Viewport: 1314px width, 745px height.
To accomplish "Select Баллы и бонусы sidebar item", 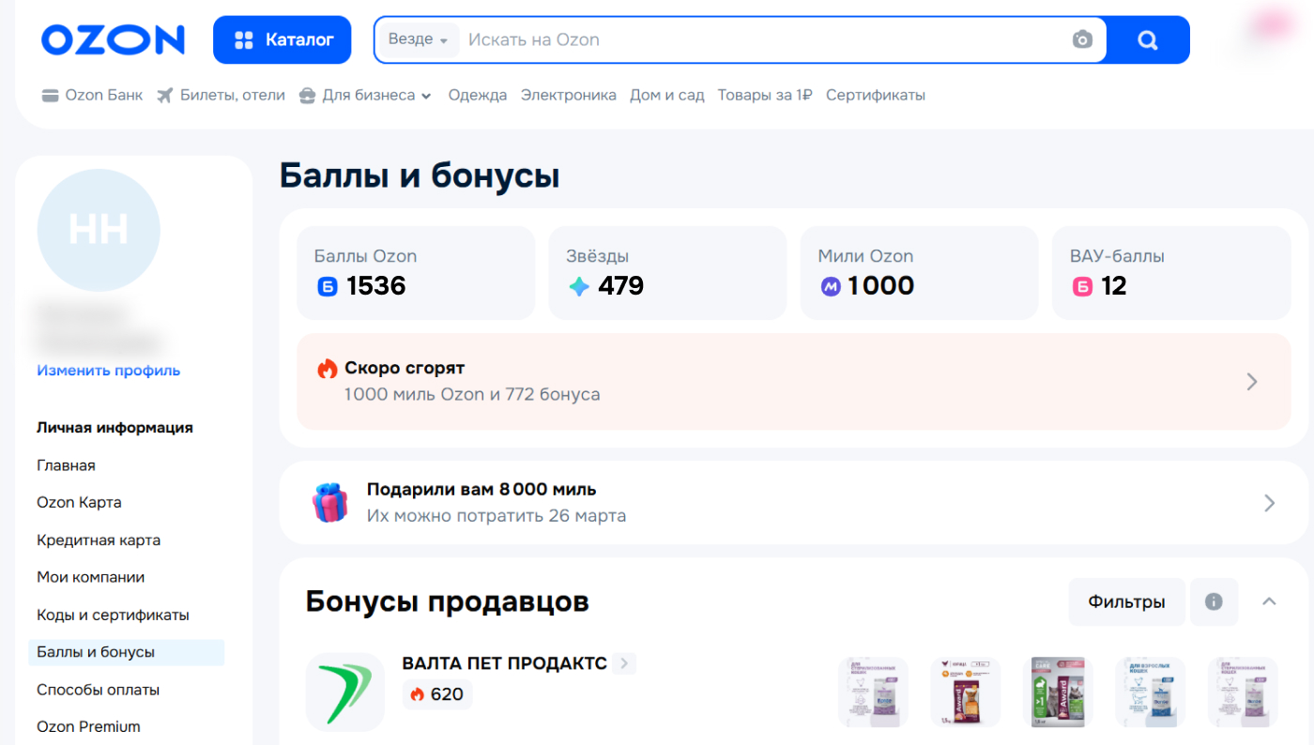I will pos(126,652).
